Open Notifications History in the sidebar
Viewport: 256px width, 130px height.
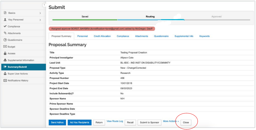click(x=24, y=80)
